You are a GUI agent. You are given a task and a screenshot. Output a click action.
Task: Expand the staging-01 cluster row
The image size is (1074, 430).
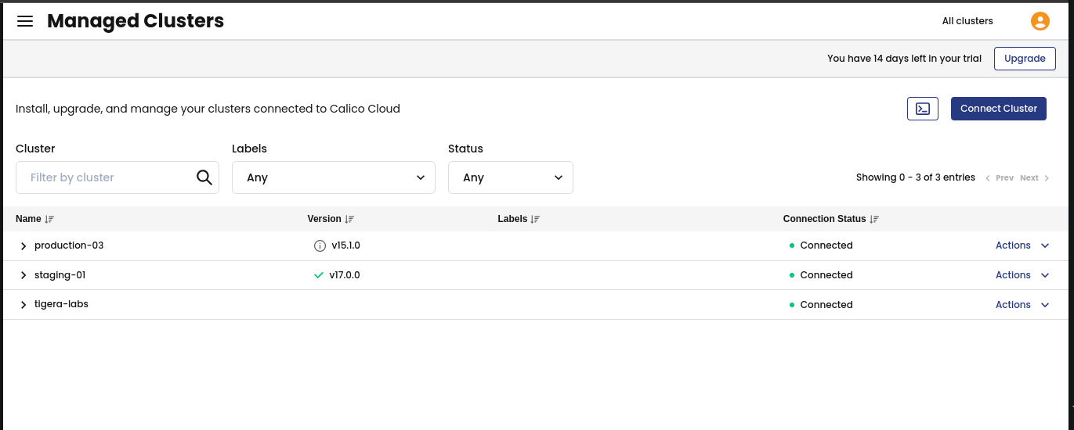click(x=24, y=276)
